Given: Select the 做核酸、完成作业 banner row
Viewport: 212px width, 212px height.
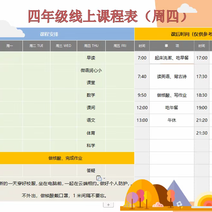Looking at the screenshot, I should point(67,158).
